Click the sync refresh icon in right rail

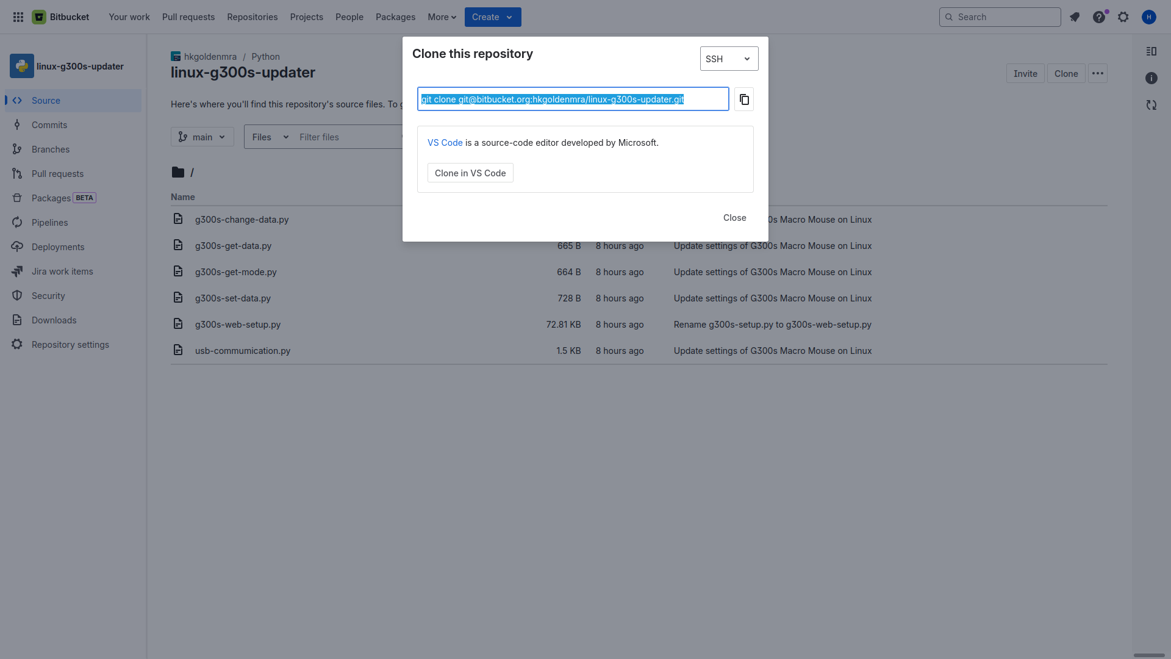1151,105
